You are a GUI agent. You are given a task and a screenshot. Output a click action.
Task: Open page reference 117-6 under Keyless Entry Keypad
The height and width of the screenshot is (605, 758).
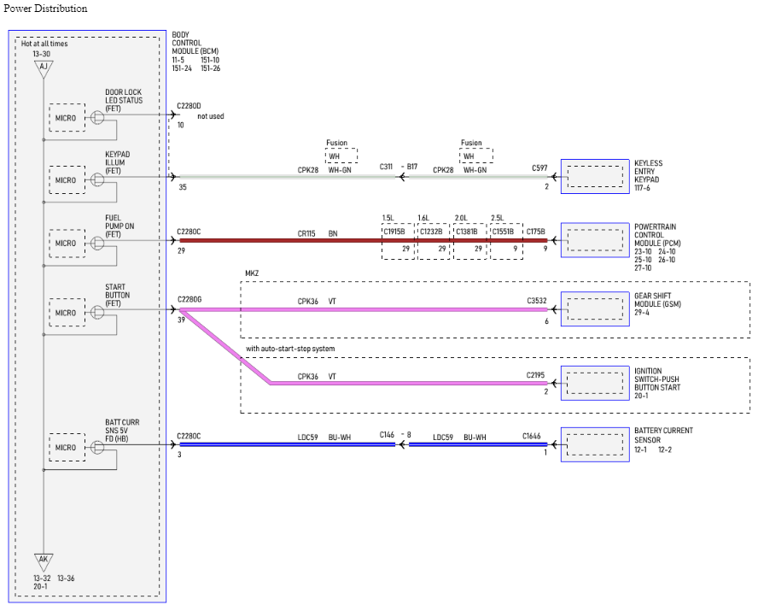(x=643, y=188)
